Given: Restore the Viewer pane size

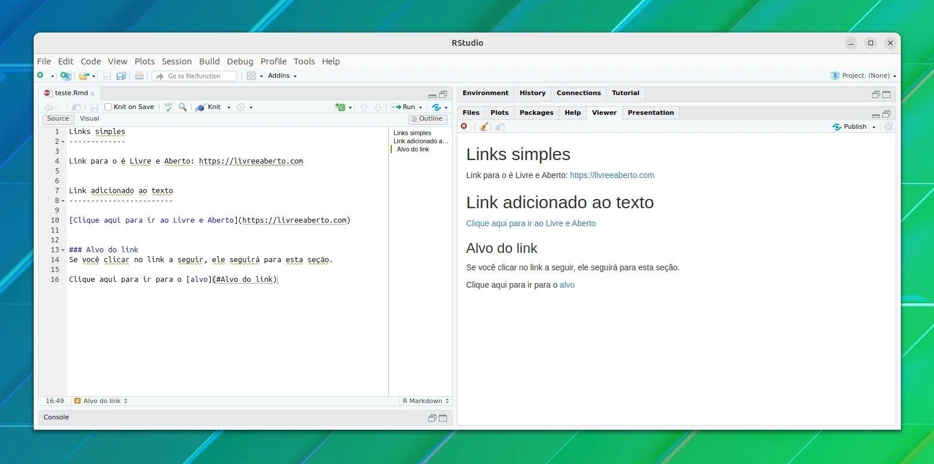Looking at the screenshot, I should pyautogui.click(x=886, y=114).
